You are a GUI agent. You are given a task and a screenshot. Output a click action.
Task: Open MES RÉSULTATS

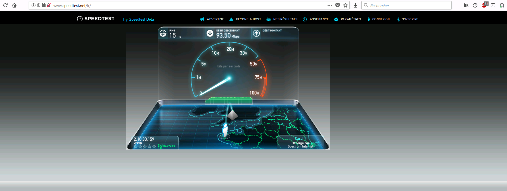click(282, 19)
